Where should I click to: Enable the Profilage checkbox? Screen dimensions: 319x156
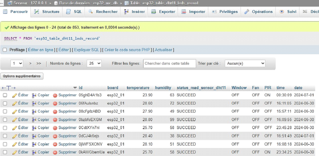click(x=5, y=50)
